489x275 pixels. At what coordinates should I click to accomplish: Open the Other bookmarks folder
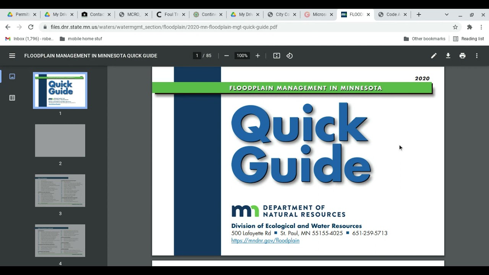tap(424, 39)
